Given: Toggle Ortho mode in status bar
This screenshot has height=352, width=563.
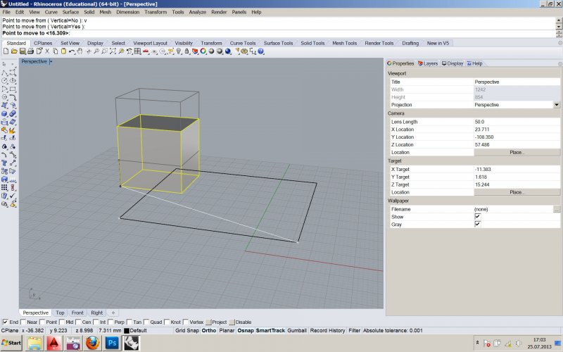Looking at the screenshot, I should pyautogui.click(x=208, y=330).
